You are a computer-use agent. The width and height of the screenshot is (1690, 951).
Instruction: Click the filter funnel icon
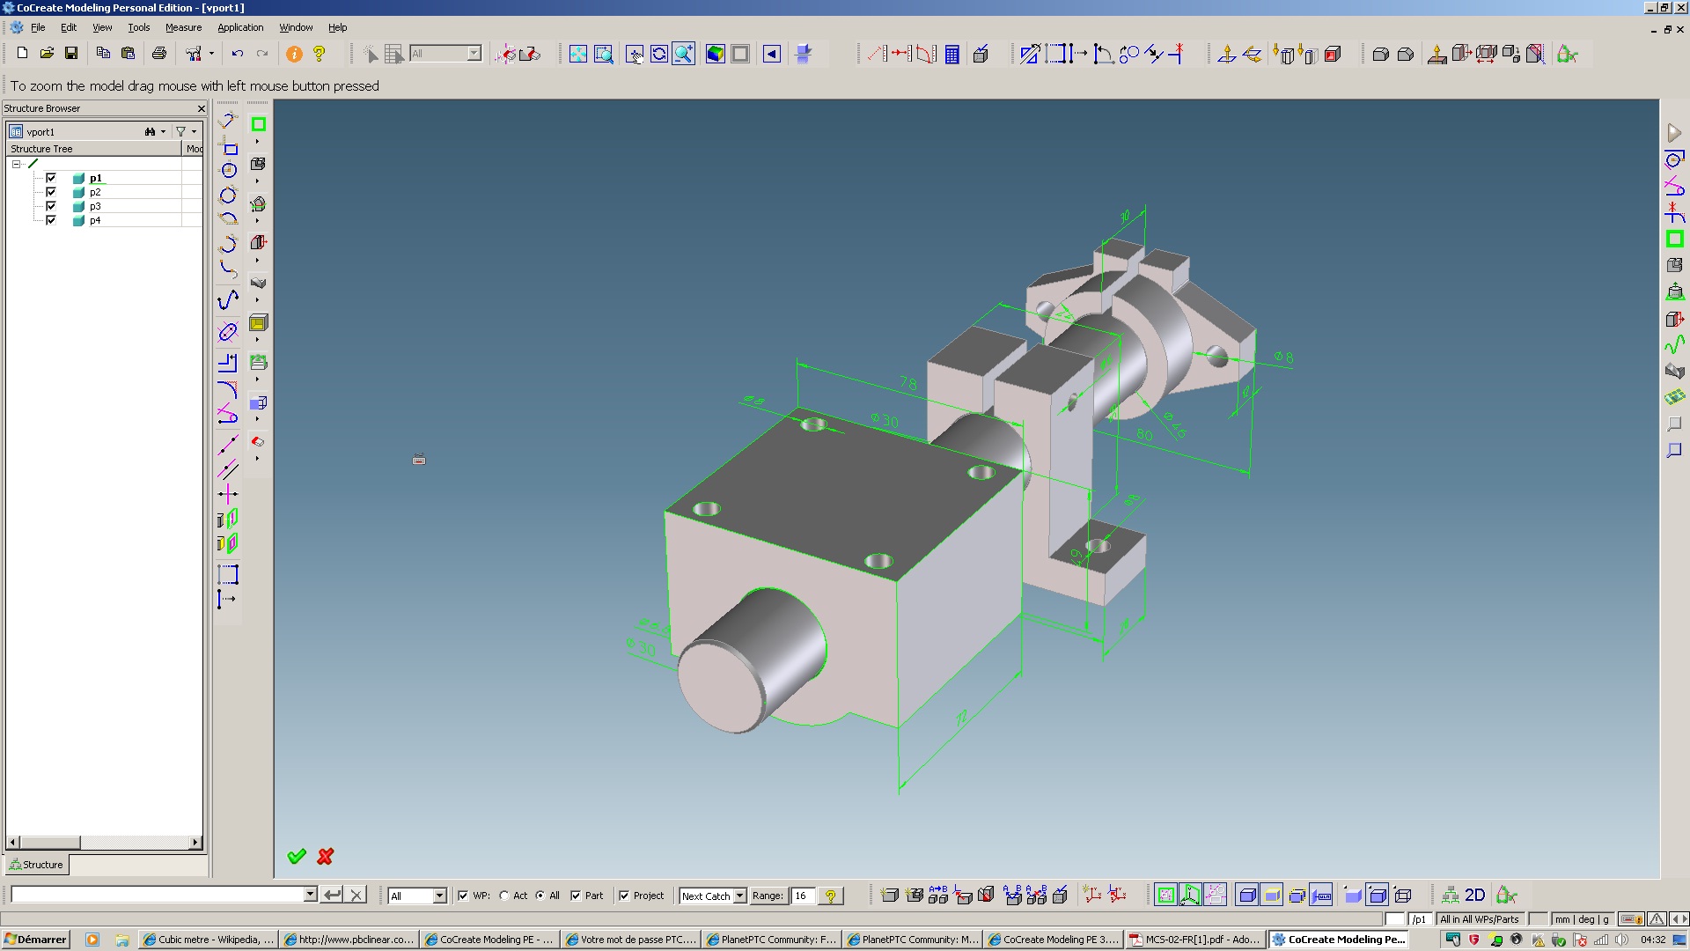coord(181,131)
